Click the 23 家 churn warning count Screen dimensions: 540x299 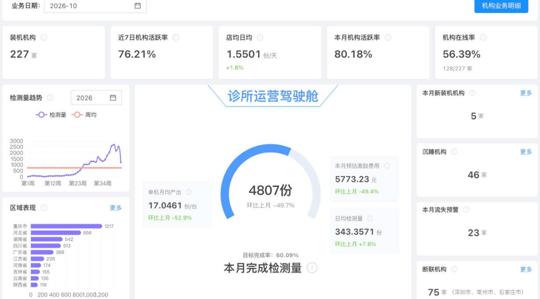tap(477, 233)
